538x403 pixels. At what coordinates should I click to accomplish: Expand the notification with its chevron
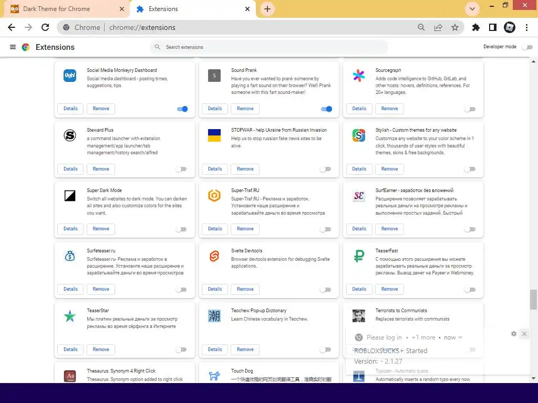coord(460,337)
